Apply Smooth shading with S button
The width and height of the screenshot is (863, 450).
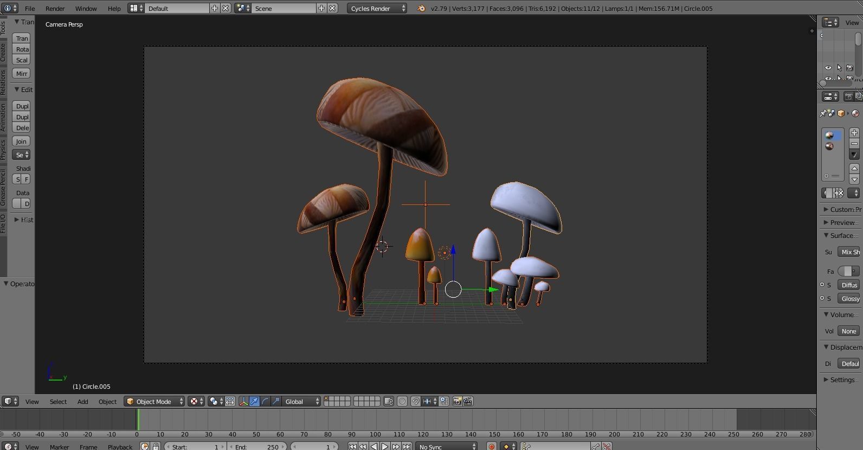[17, 179]
